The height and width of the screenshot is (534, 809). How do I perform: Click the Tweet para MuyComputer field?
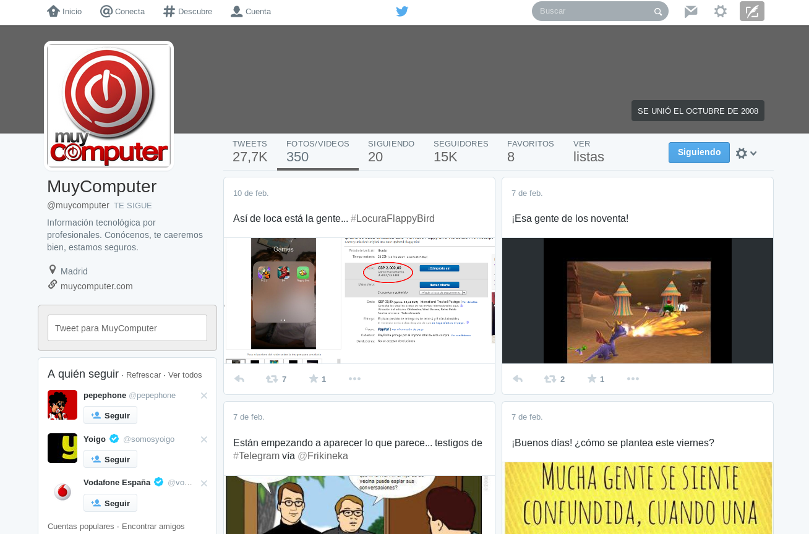[127, 328]
